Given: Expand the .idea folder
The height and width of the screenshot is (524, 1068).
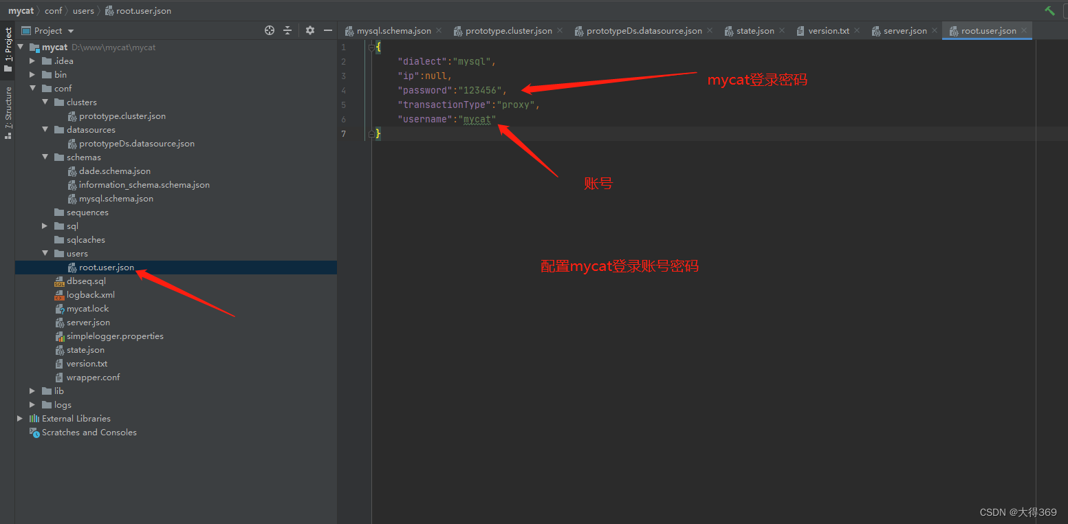Looking at the screenshot, I should click(32, 61).
